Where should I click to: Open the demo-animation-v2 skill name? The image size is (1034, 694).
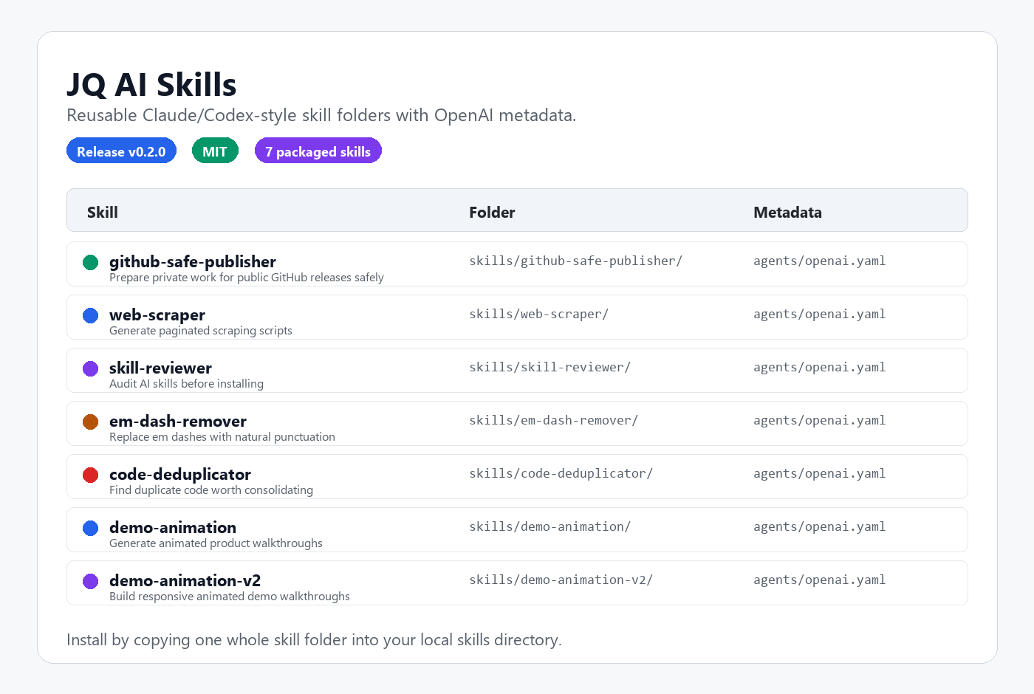coord(185,580)
